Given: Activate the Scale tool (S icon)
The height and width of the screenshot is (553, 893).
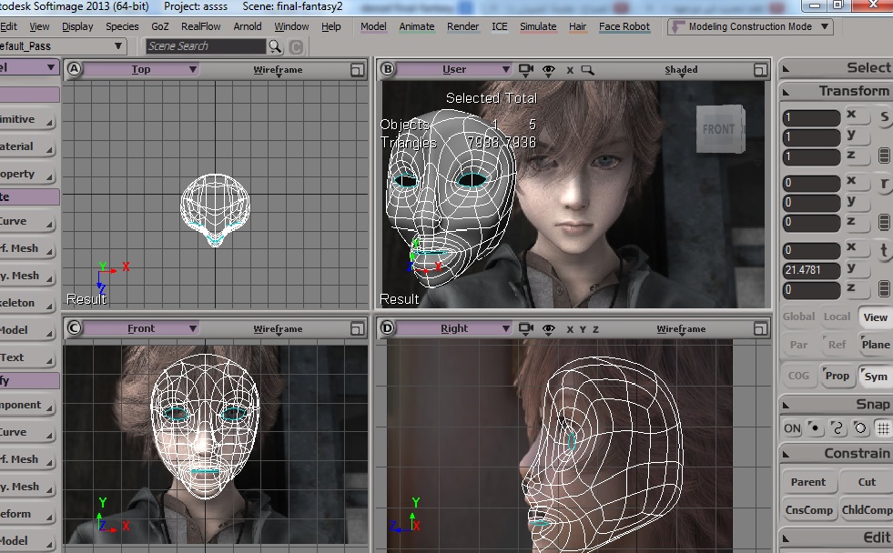Looking at the screenshot, I should 884,117.
